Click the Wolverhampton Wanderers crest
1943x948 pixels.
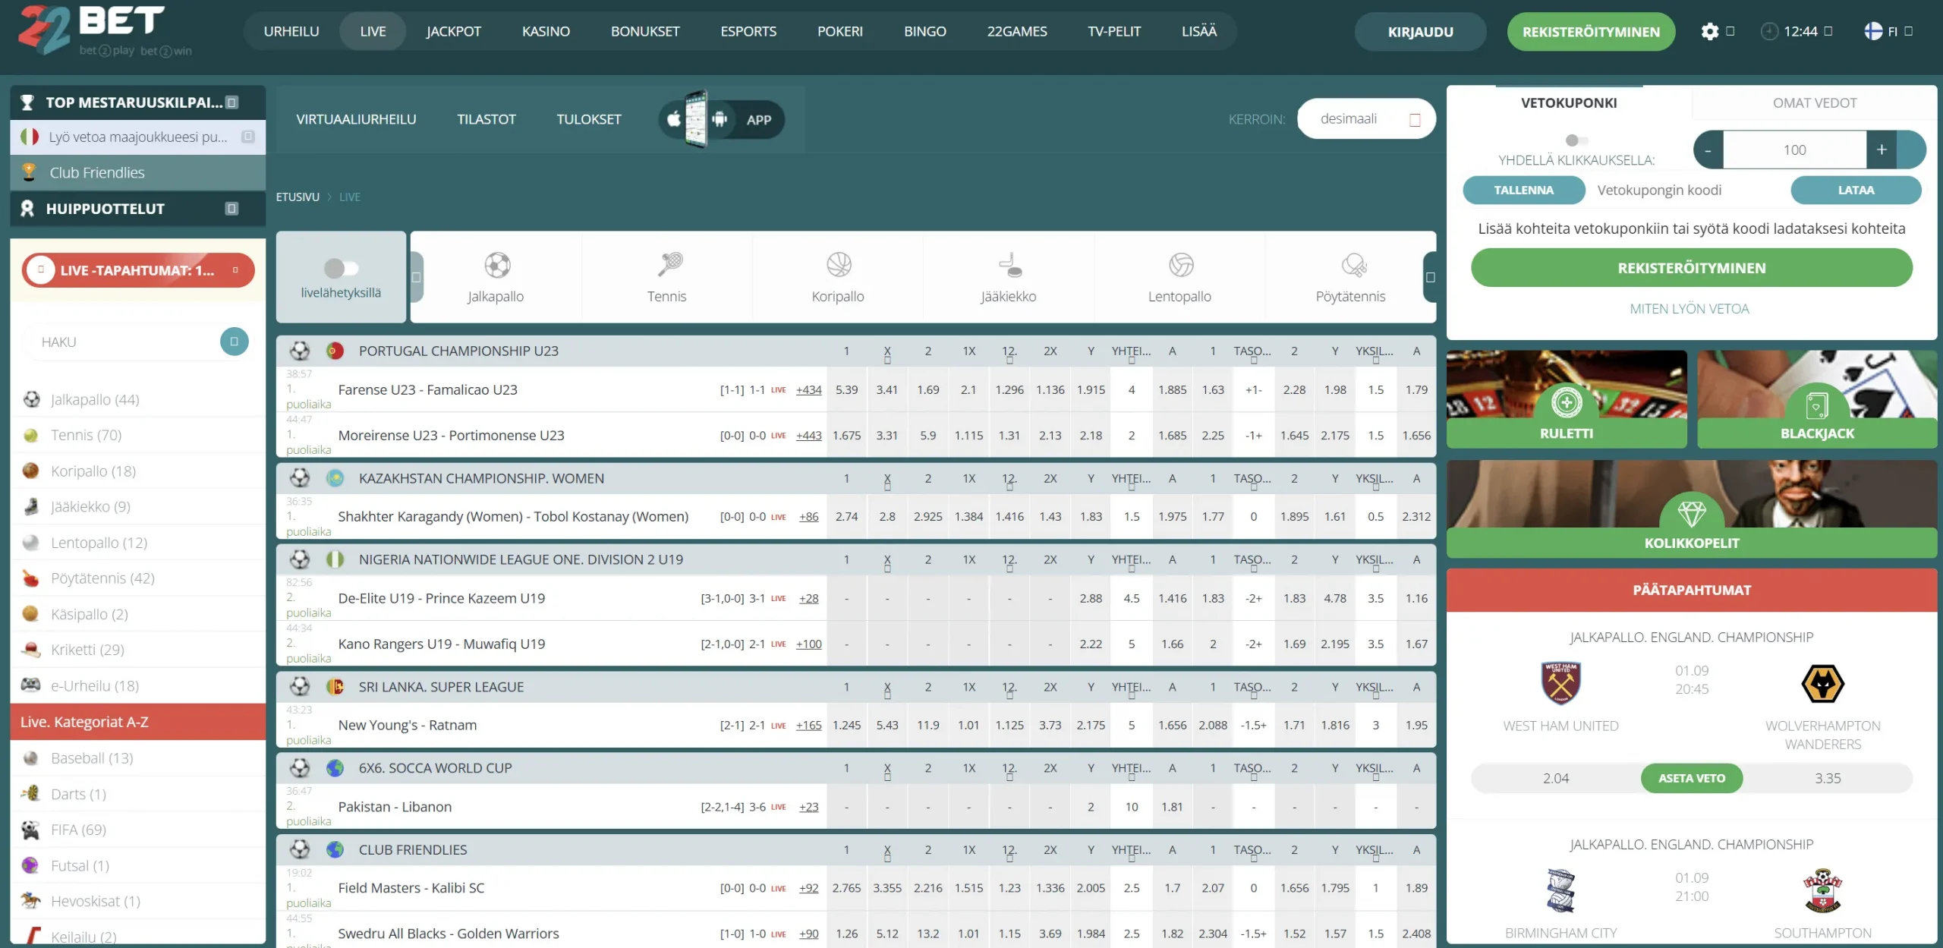click(x=1822, y=683)
